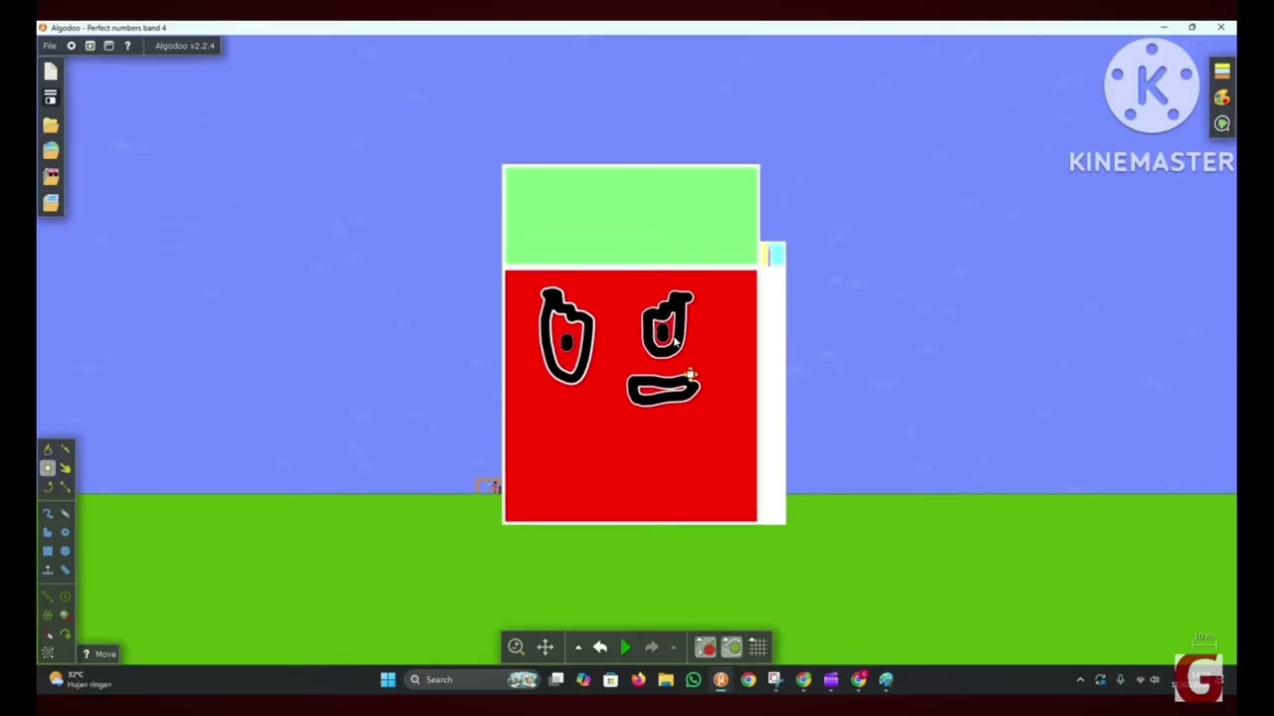The width and height of the screenshot is (1274, 716).
Task: Show hidden system tray icons chevron
Action: tap(1080, 680)
